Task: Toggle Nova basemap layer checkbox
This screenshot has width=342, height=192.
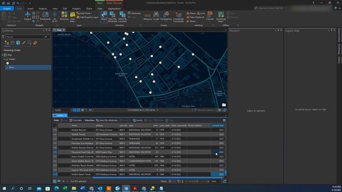Action: tap(7, 68)
